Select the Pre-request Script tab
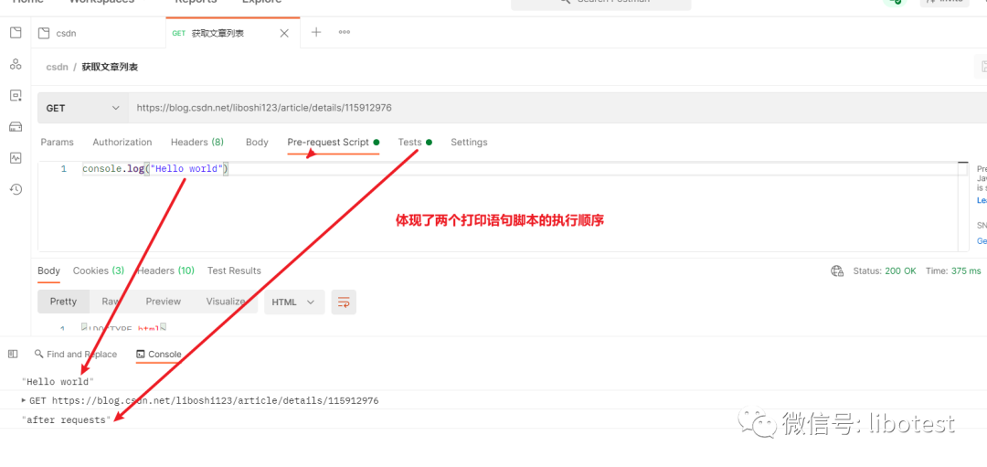987x467 pixels. (333, 143)
